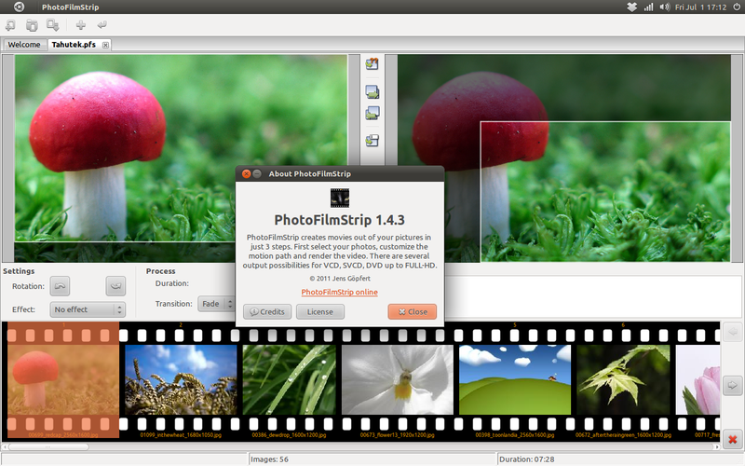Select the white flower13 filmstrip thumbnail
This screenshot has height=466, width=745.
pos(398,380)
